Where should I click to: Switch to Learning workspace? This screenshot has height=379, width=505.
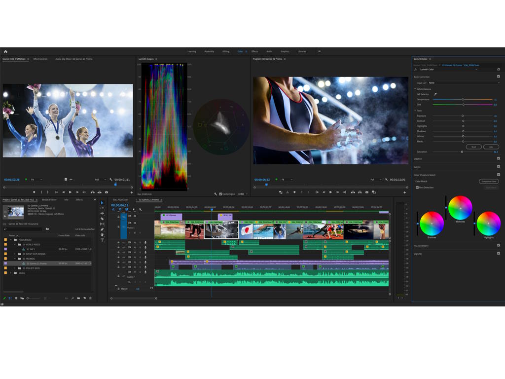tap(192, 51)
